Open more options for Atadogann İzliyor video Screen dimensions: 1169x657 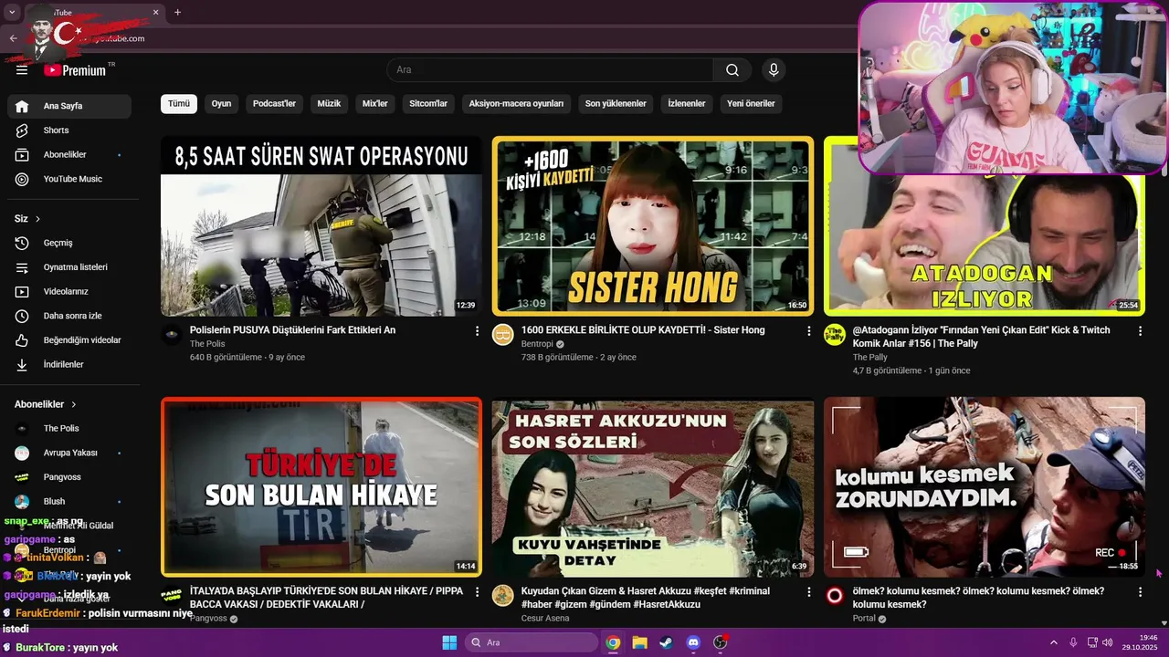1140,331
